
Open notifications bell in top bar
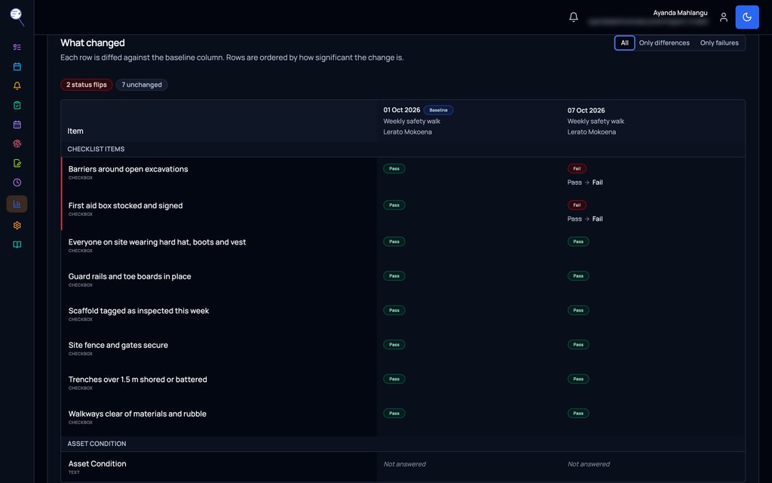[x=574, y=17]
